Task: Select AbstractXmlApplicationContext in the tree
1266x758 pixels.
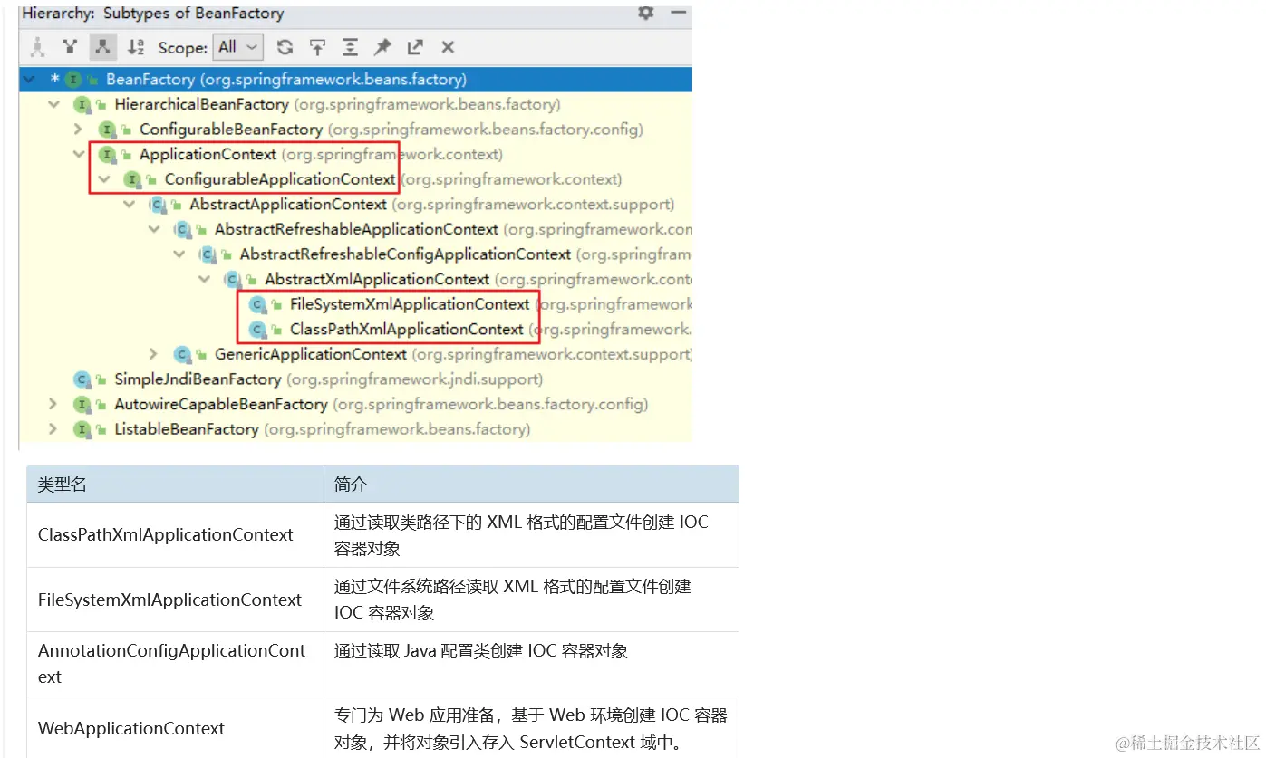Action: click(x=377, y=279)
